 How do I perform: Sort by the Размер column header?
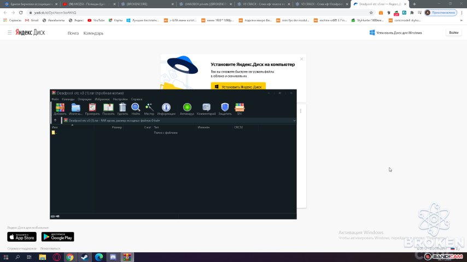click(117, 127)
